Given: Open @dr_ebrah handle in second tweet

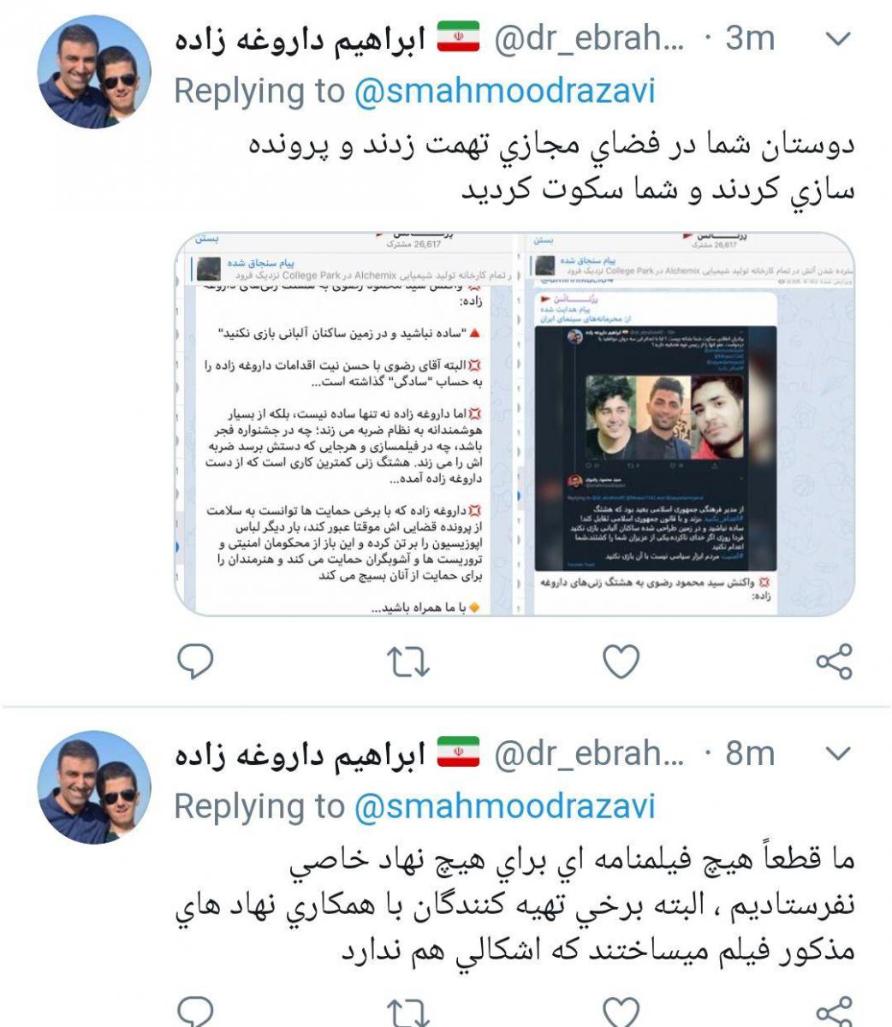Looking at the screenshot, I should [590, 754].
